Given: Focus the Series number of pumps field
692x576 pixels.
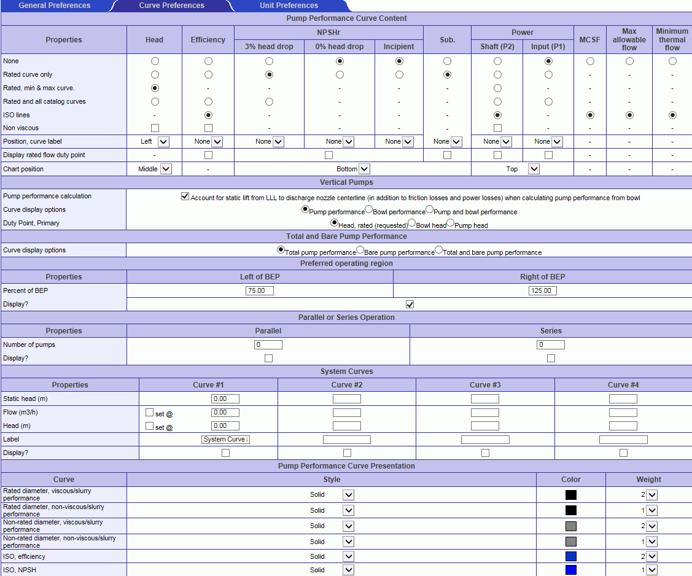Looking at the screenshot, I should (x=551, y=344).
